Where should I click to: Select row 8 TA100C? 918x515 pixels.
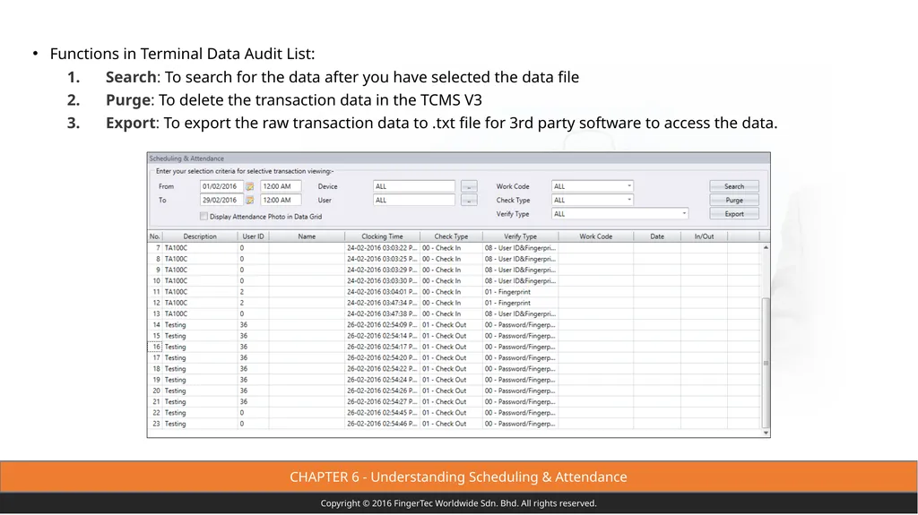click(454, 259)
